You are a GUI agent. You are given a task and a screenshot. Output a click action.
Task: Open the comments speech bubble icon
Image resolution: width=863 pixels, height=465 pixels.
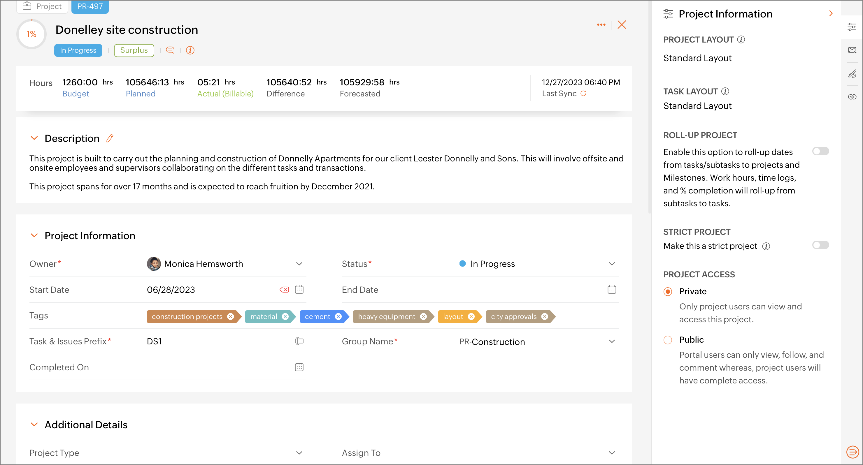[x=170, y=50]
